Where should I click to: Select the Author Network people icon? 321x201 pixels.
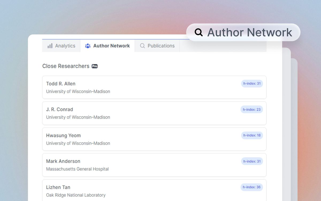pos(87,46)
